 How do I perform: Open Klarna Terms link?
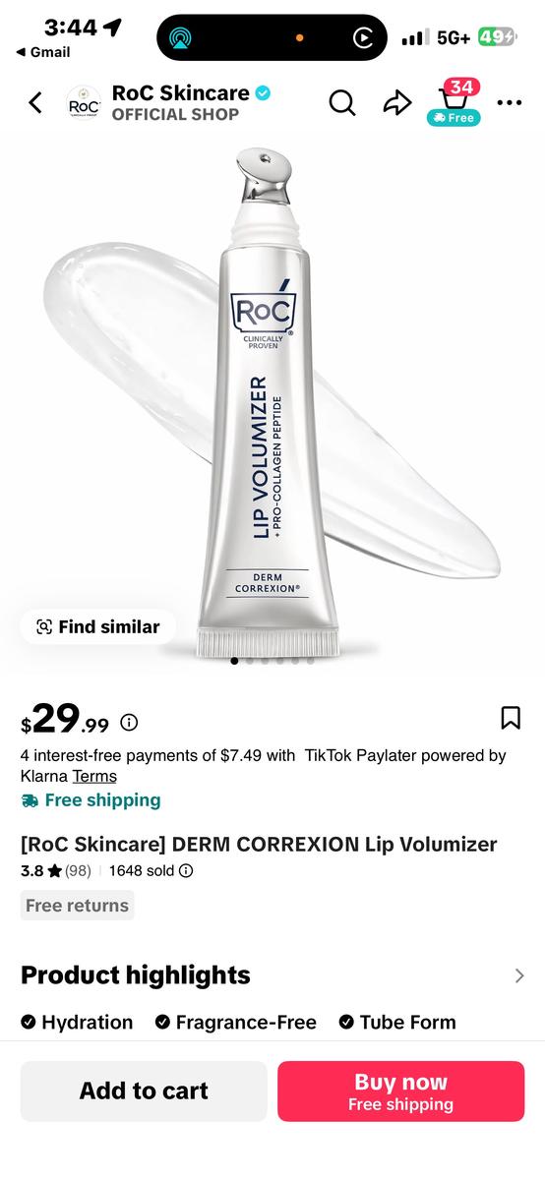click(x=94, y=776)
